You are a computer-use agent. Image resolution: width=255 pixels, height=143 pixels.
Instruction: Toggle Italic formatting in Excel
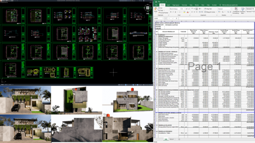click(173, 12)
